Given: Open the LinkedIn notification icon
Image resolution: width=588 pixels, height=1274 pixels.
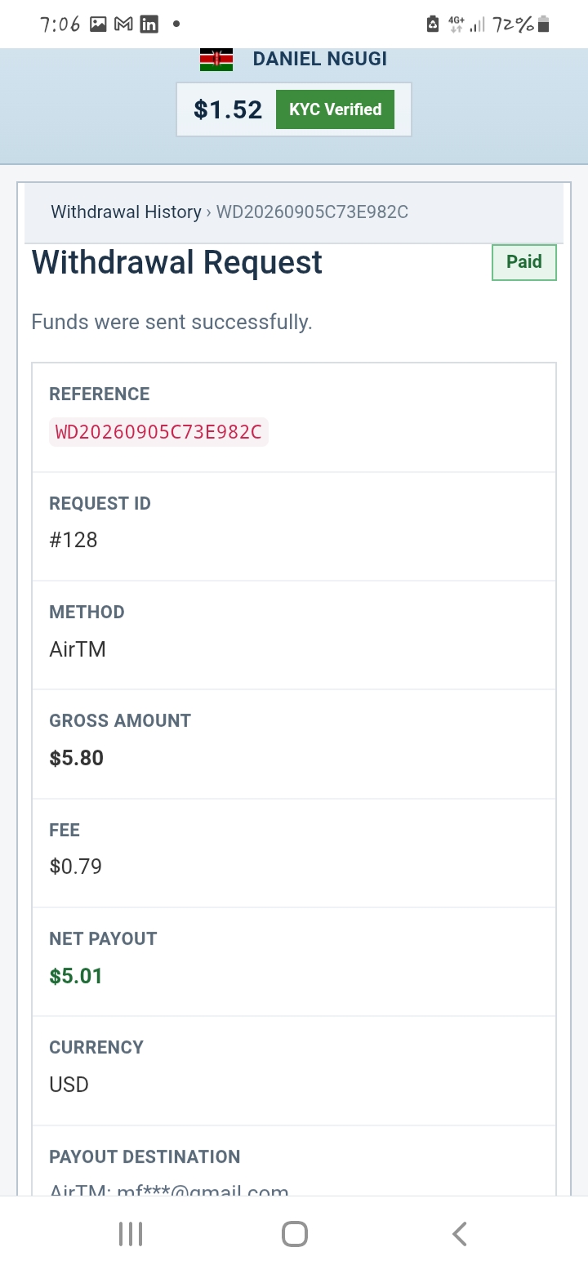Looking at the screenshot, I should [x=149, y=24].
